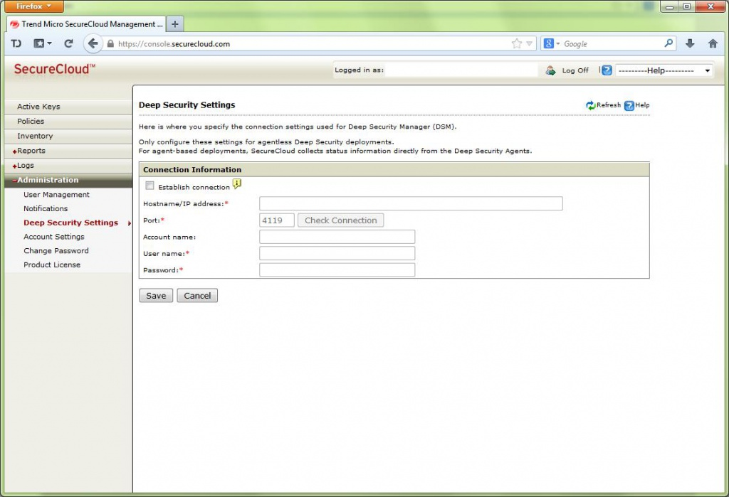Click the Log Off user icon
The width and height of the screenshot is (729, 497).
click(x=550, y=70)
